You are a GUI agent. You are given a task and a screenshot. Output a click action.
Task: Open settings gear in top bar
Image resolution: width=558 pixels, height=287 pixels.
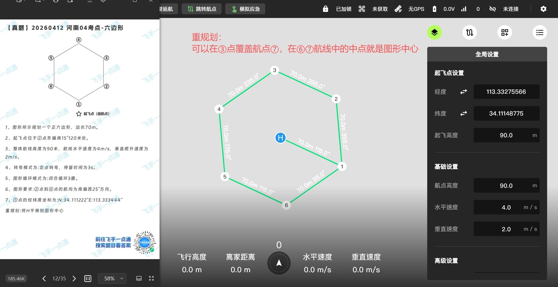[x=543, y=9]
